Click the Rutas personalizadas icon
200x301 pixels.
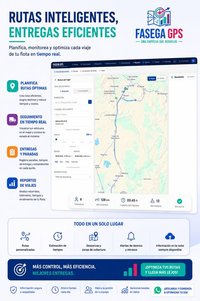click(x=25, y=236)
